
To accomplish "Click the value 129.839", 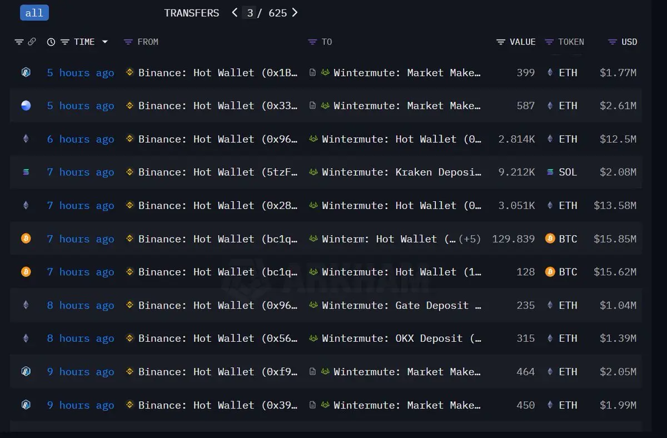I will point(514,239).
